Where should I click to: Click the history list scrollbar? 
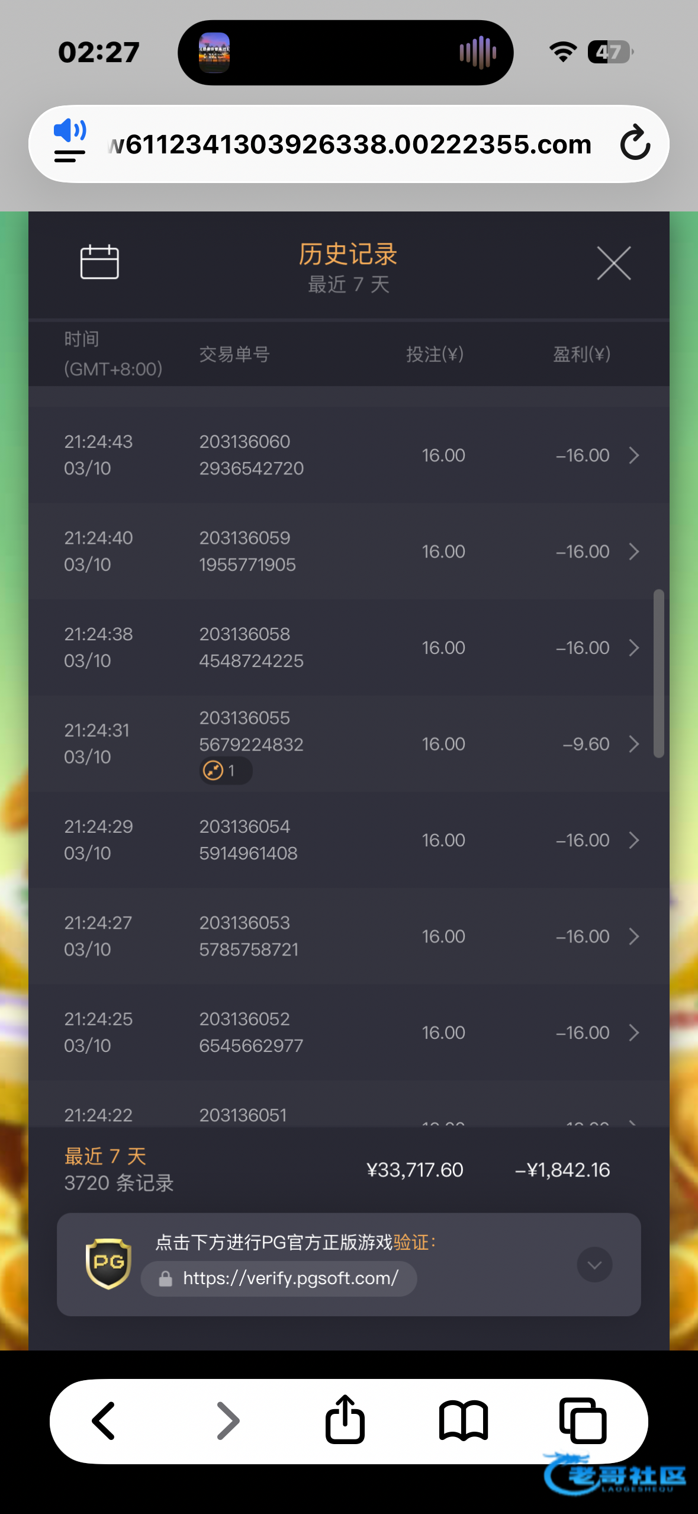click(658, 673)
